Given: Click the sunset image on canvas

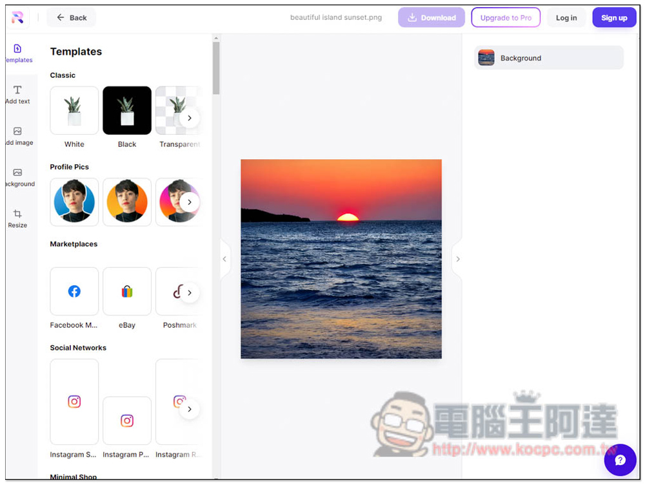Looking at the screenshot, I should (341, 259).
